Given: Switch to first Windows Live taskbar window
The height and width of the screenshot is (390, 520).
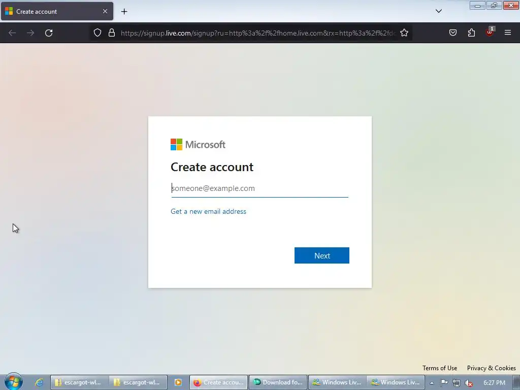Looking at the screenshot, I should 337,382.
